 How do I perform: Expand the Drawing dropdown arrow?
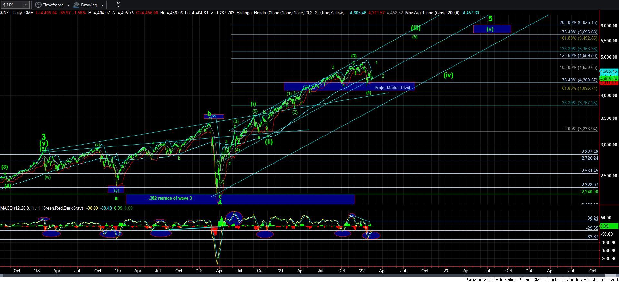tap(102, 5)
